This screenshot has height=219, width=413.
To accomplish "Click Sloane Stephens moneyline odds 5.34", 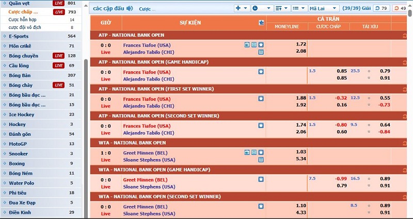I will (x=301, y=159).
